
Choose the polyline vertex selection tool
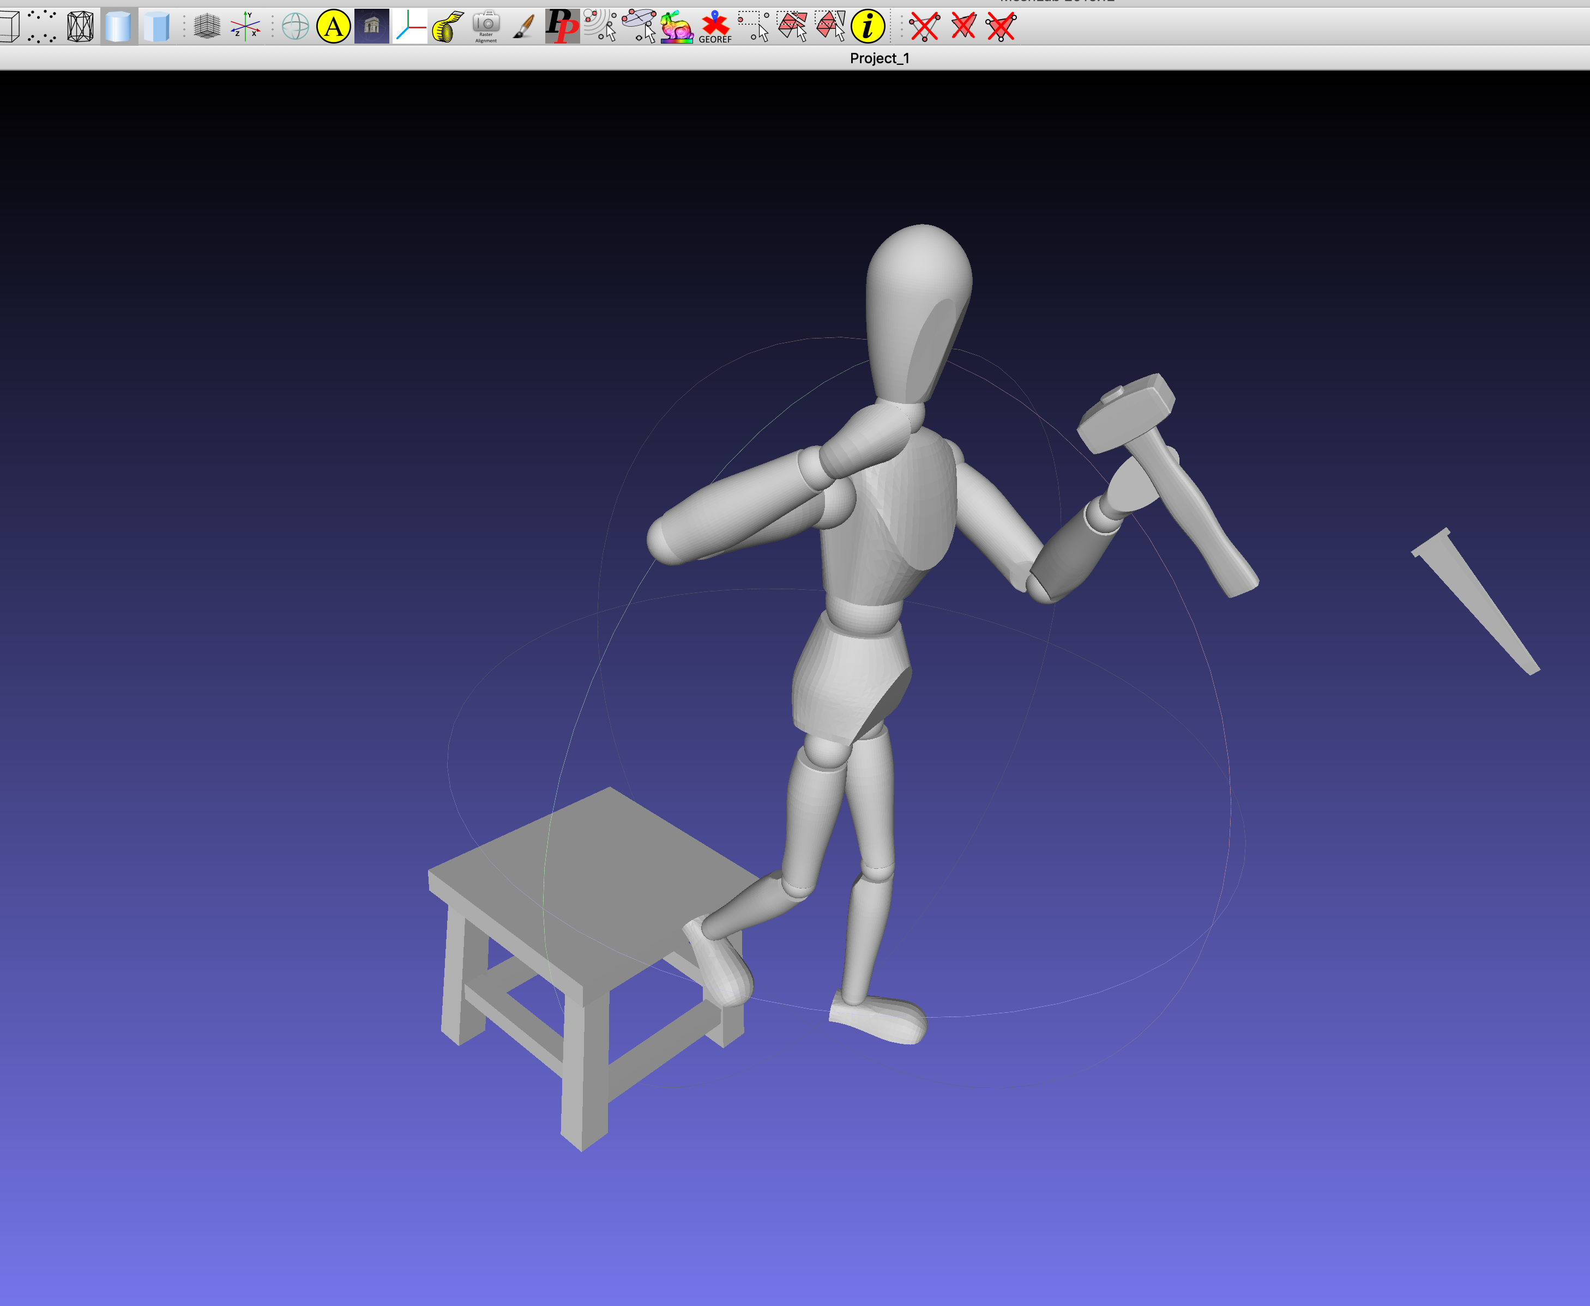[639, 26]
